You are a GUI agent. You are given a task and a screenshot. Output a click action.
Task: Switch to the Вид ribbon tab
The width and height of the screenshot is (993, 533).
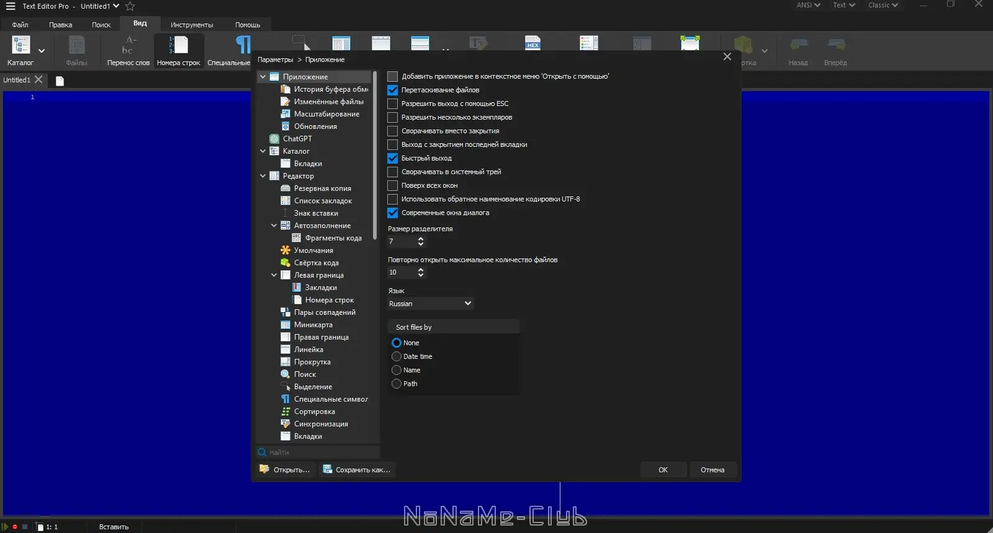tap(140, 24)
